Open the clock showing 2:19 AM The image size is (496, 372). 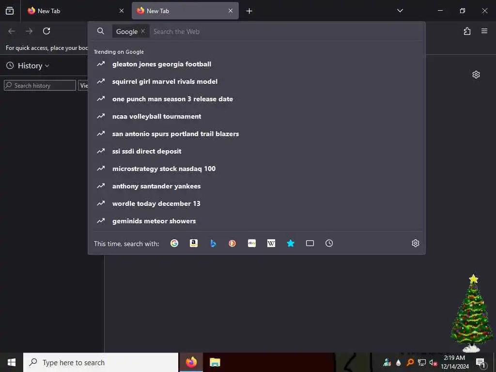coord(454,362)
